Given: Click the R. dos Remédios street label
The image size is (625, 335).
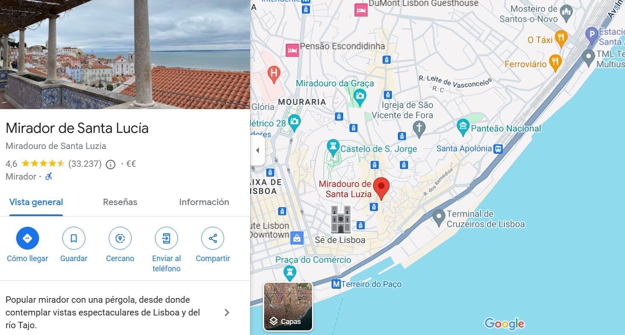Looking at the screenshot, I should pos(439,182).
